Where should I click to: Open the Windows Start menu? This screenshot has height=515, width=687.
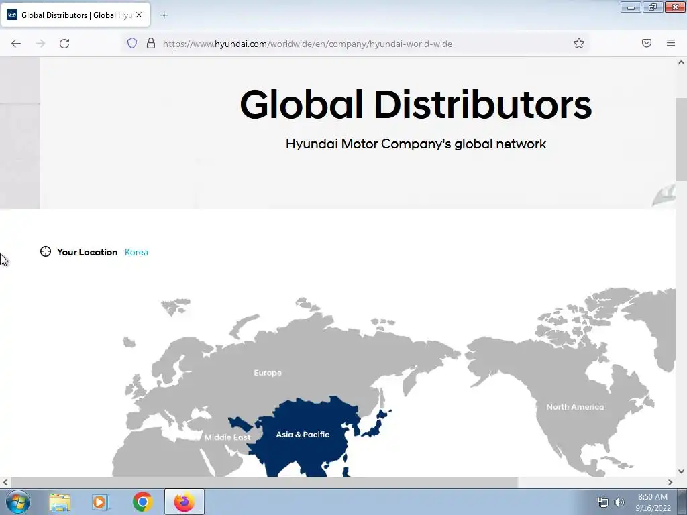point(18,502)
